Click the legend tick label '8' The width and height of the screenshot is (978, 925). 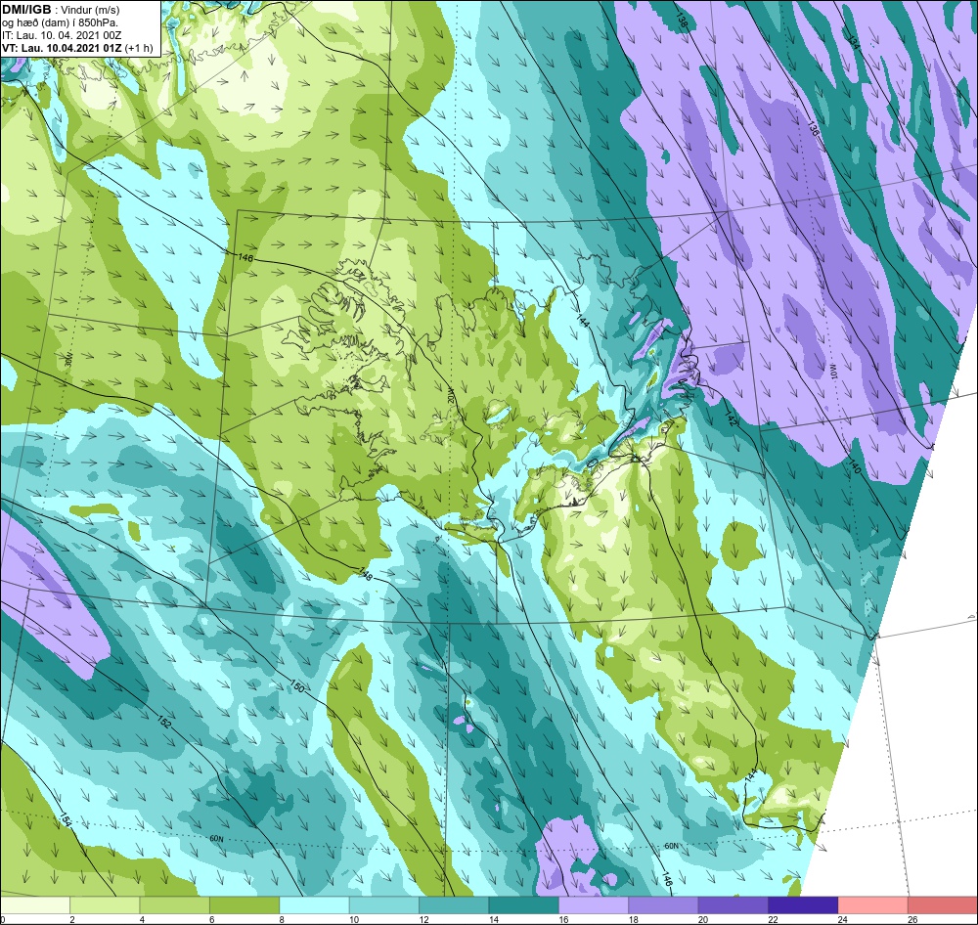282,919
